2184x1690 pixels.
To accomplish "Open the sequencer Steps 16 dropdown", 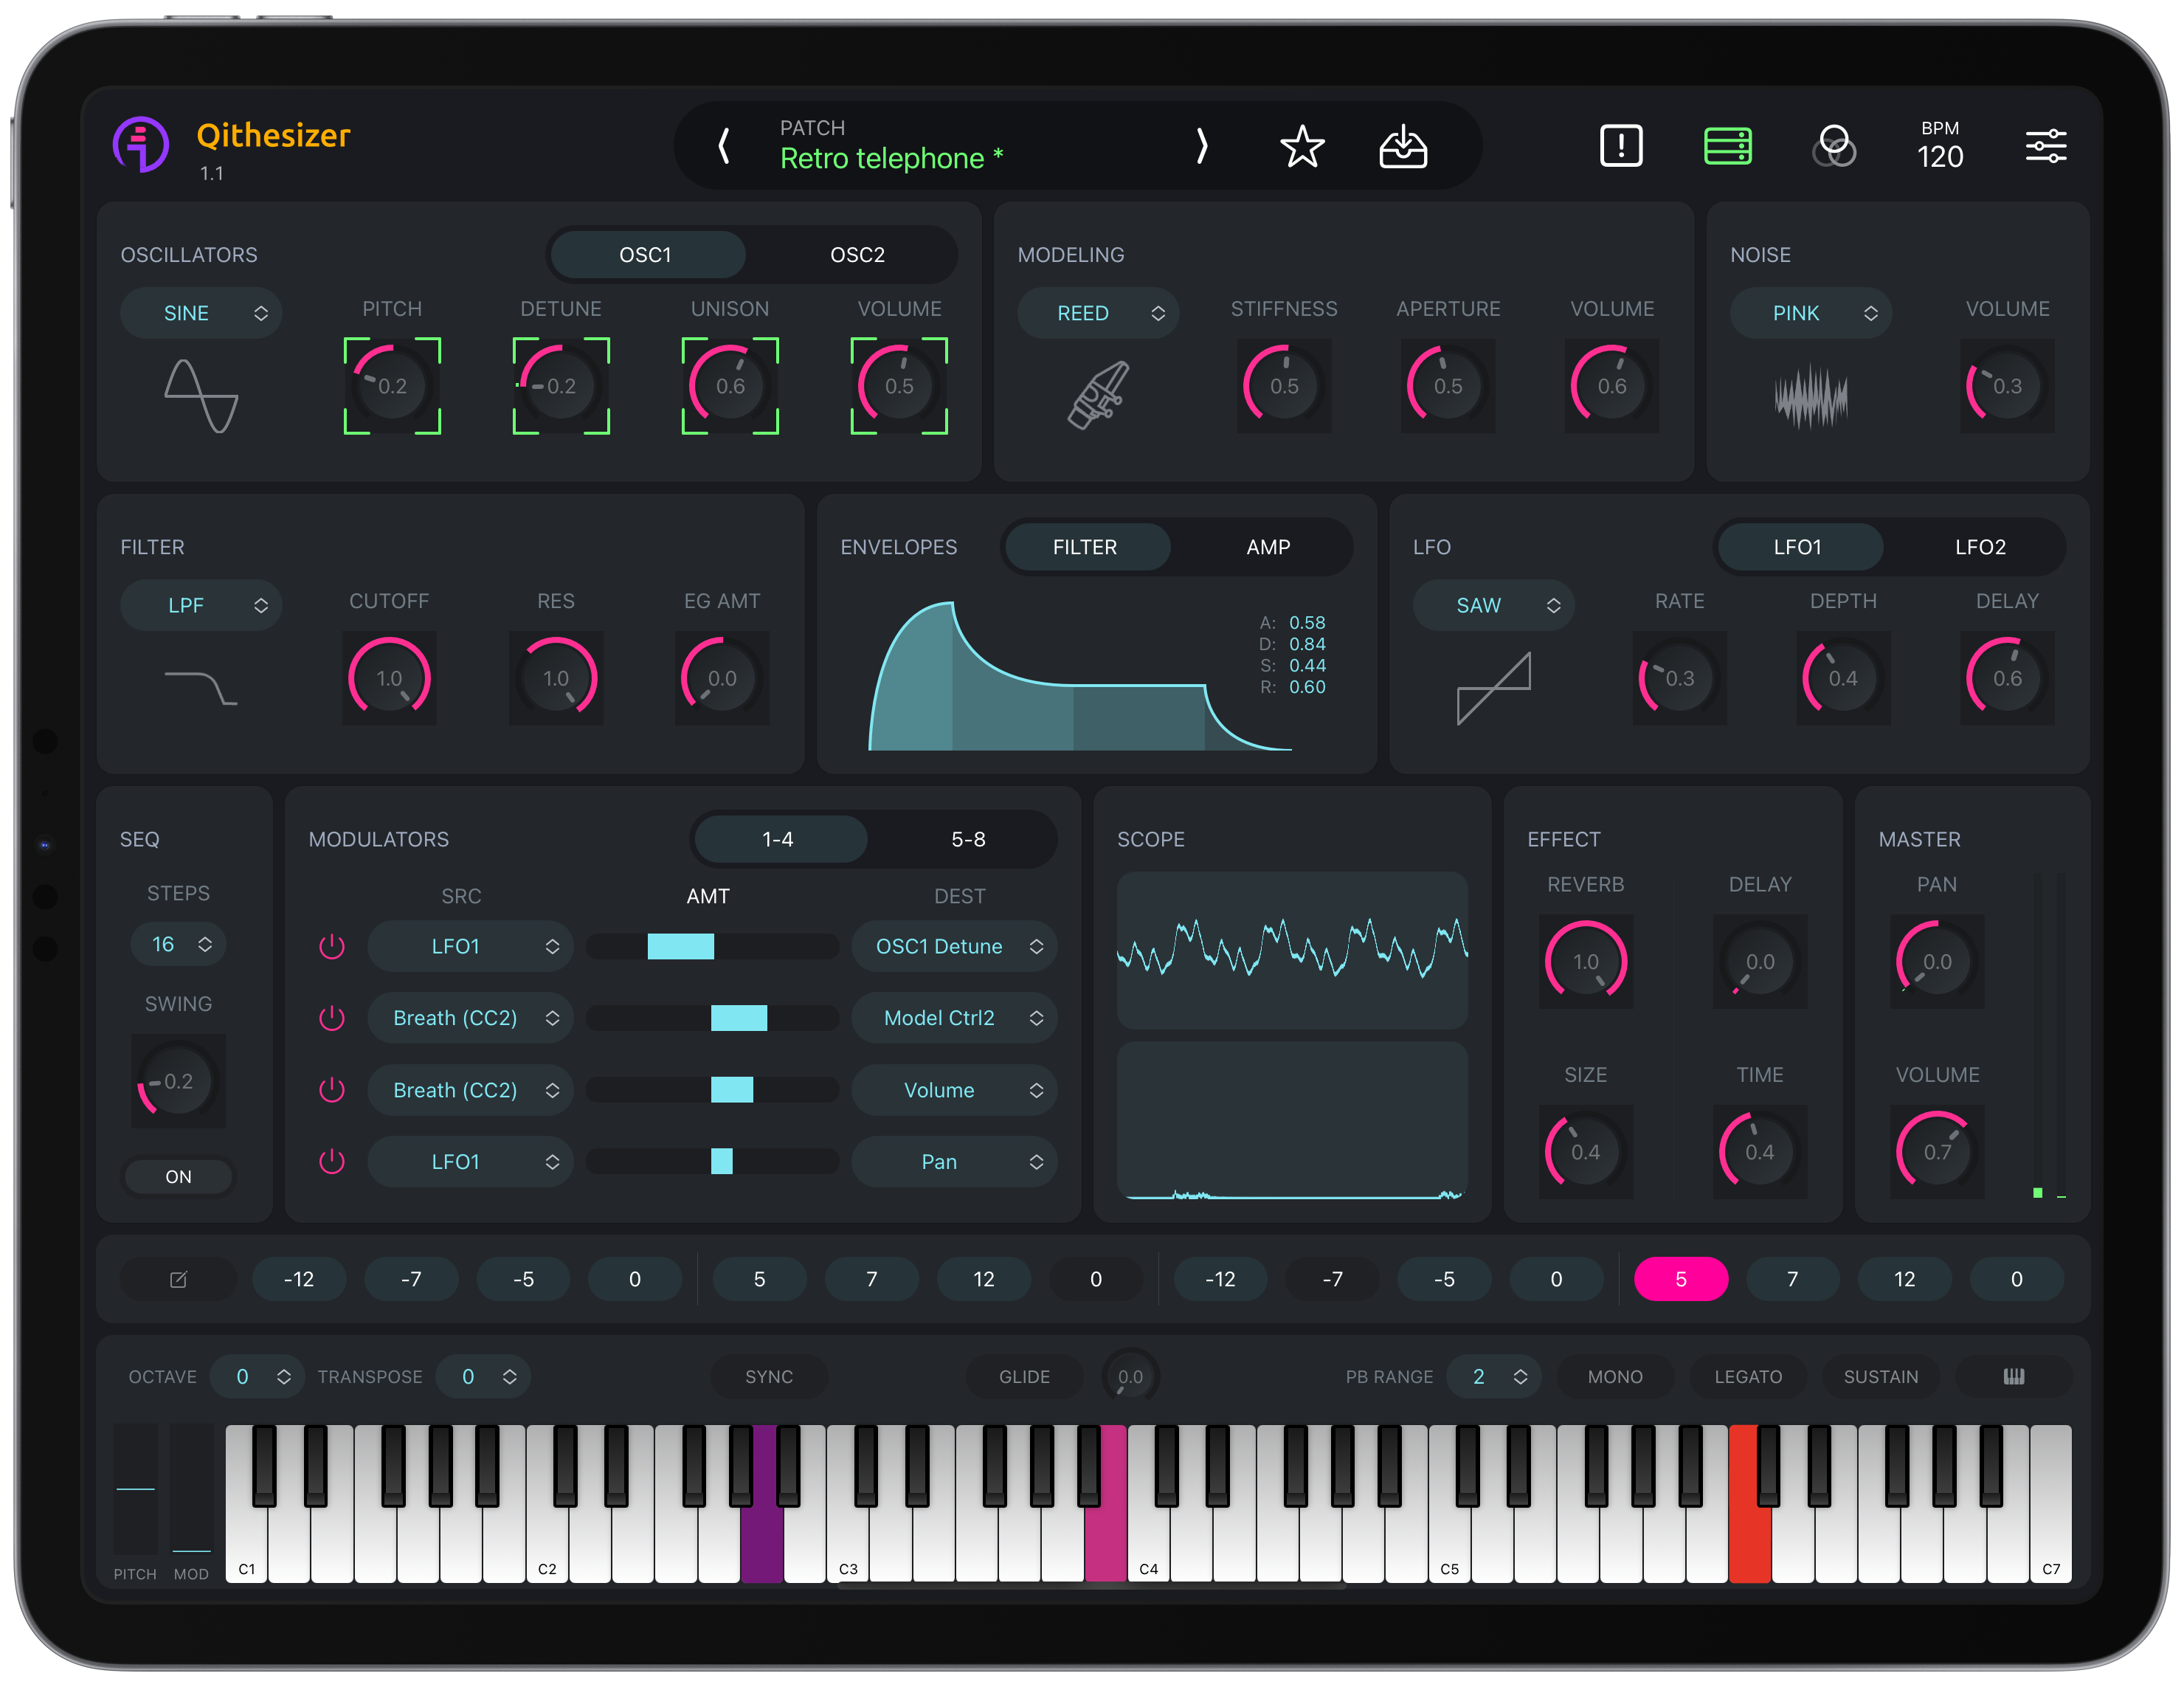I will [x=178, y=944].
